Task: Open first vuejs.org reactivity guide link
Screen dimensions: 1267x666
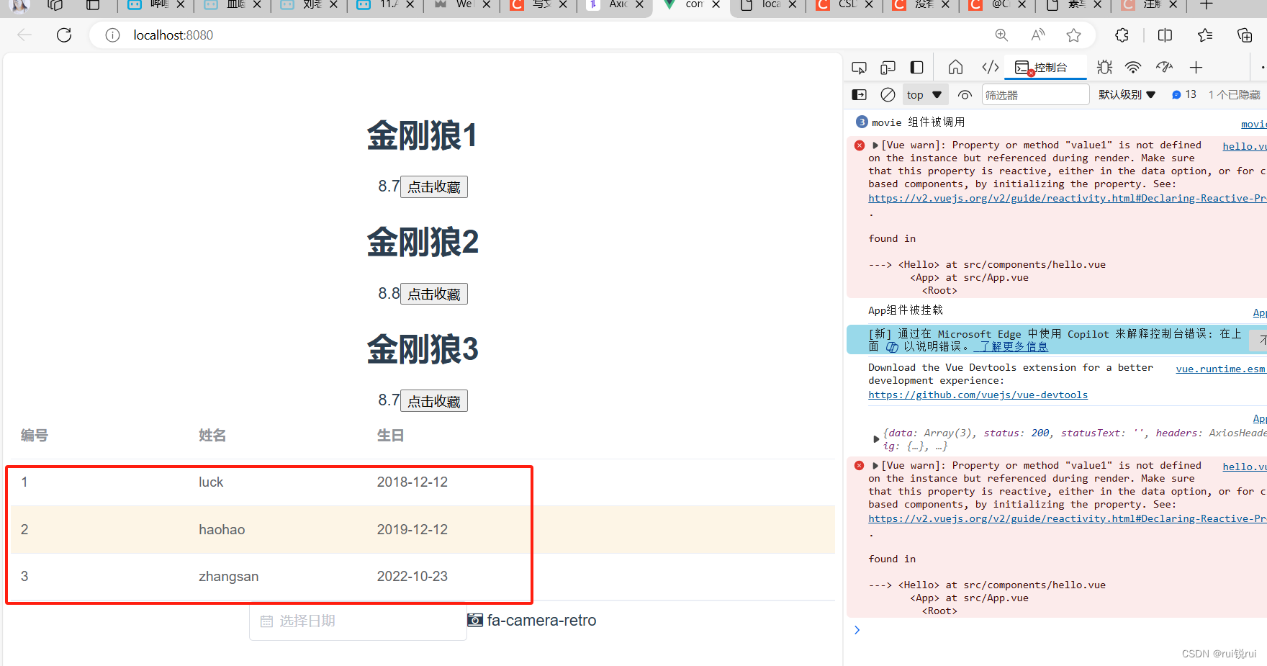Action: point(1067,198)
